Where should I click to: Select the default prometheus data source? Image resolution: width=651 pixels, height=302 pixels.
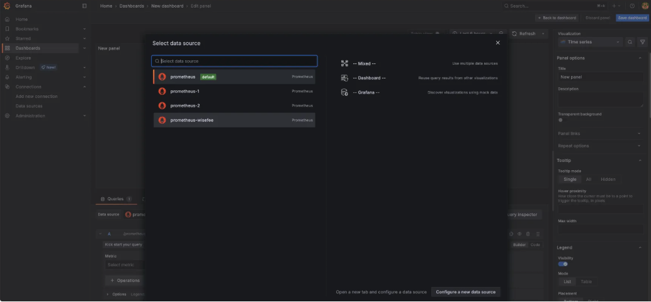[x=234, y=77]
